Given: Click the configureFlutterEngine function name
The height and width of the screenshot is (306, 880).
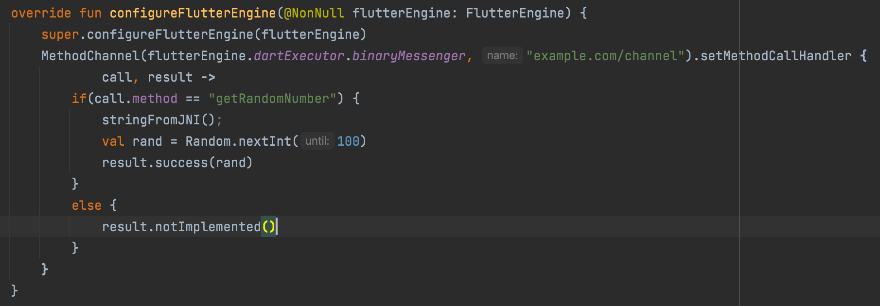Looking at the screenshot, I should tap(193, 13).
